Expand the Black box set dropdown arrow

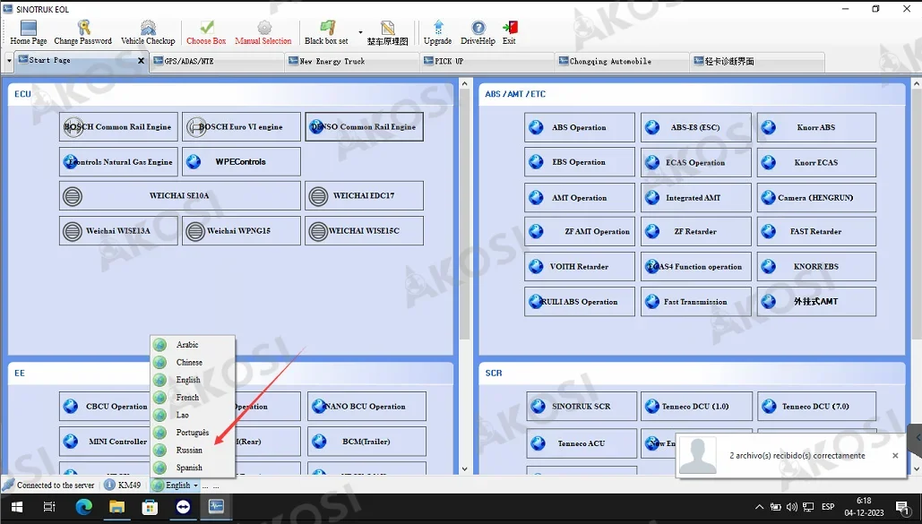[360, 32]
